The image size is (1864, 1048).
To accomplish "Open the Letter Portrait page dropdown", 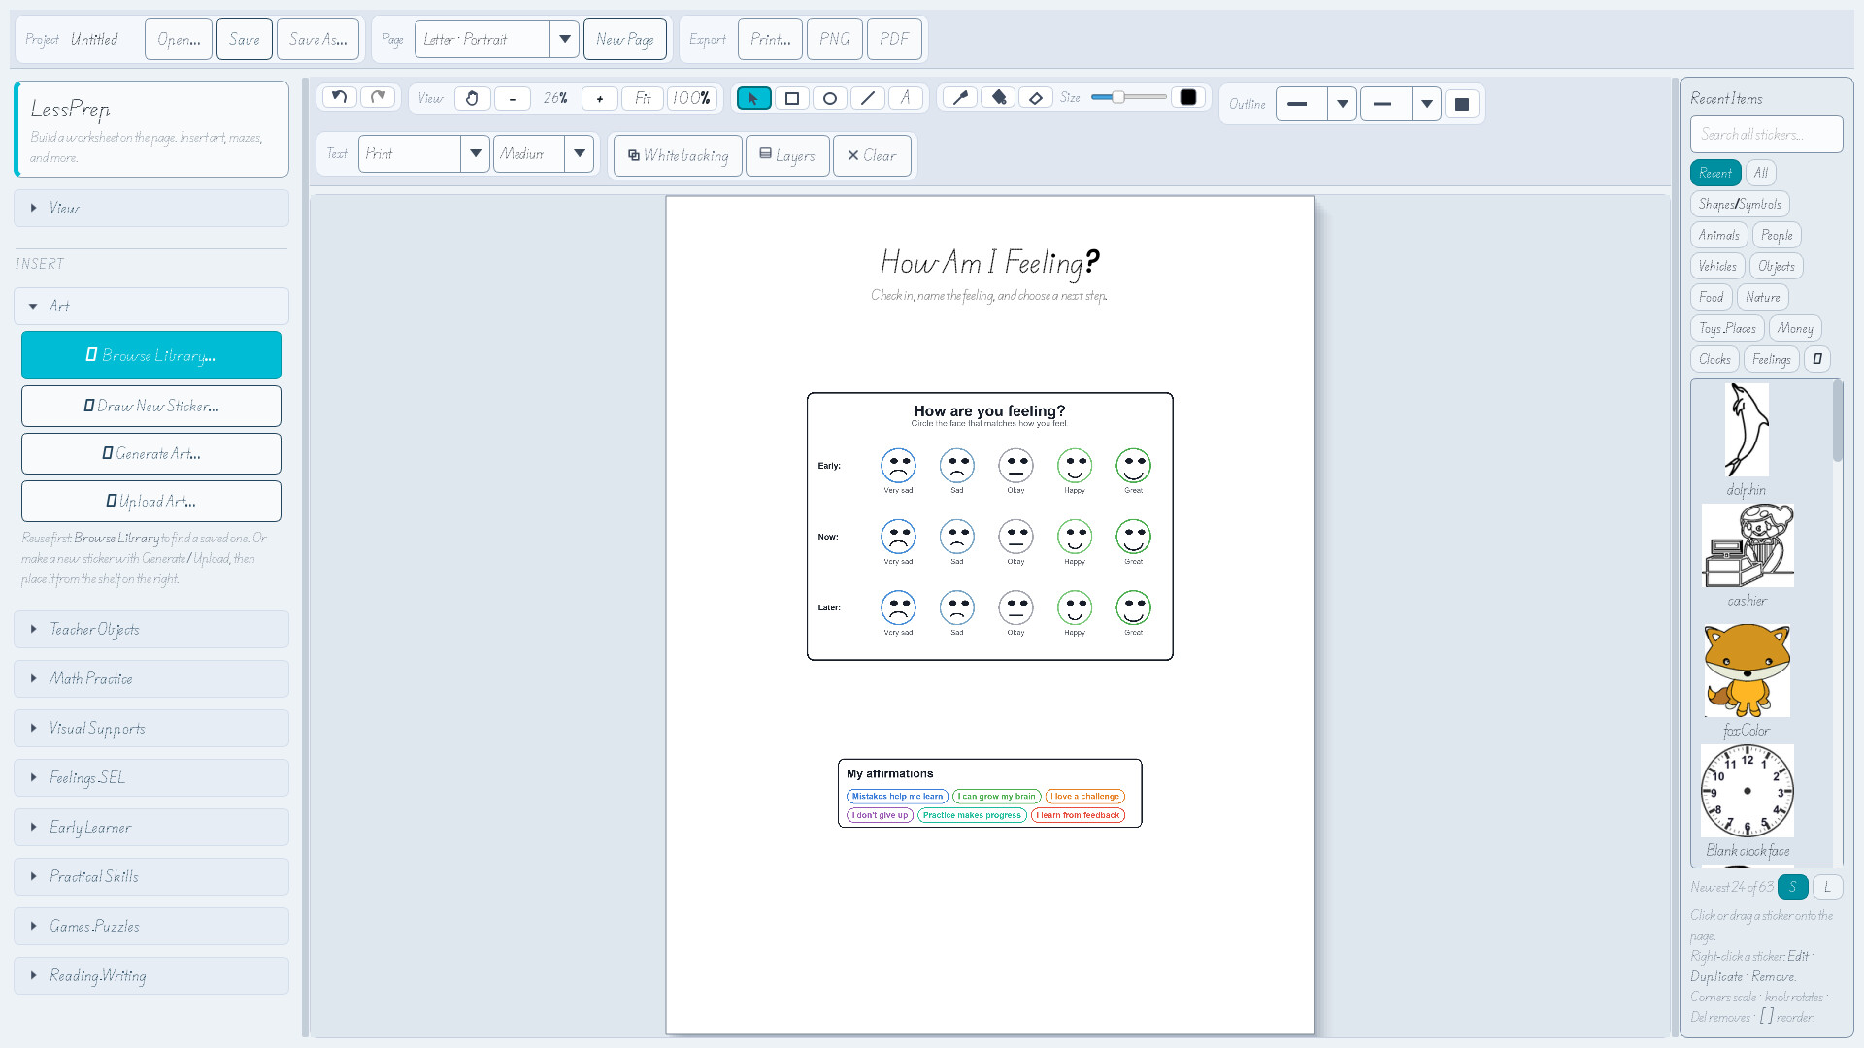I will coord(496,40).
